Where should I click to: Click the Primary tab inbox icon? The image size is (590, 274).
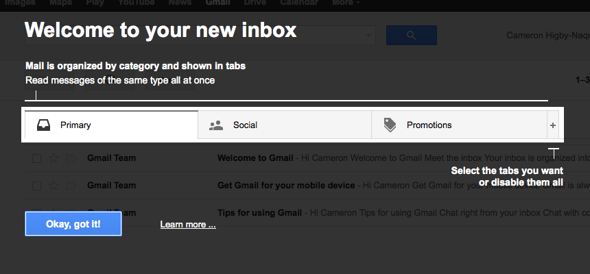44,125
